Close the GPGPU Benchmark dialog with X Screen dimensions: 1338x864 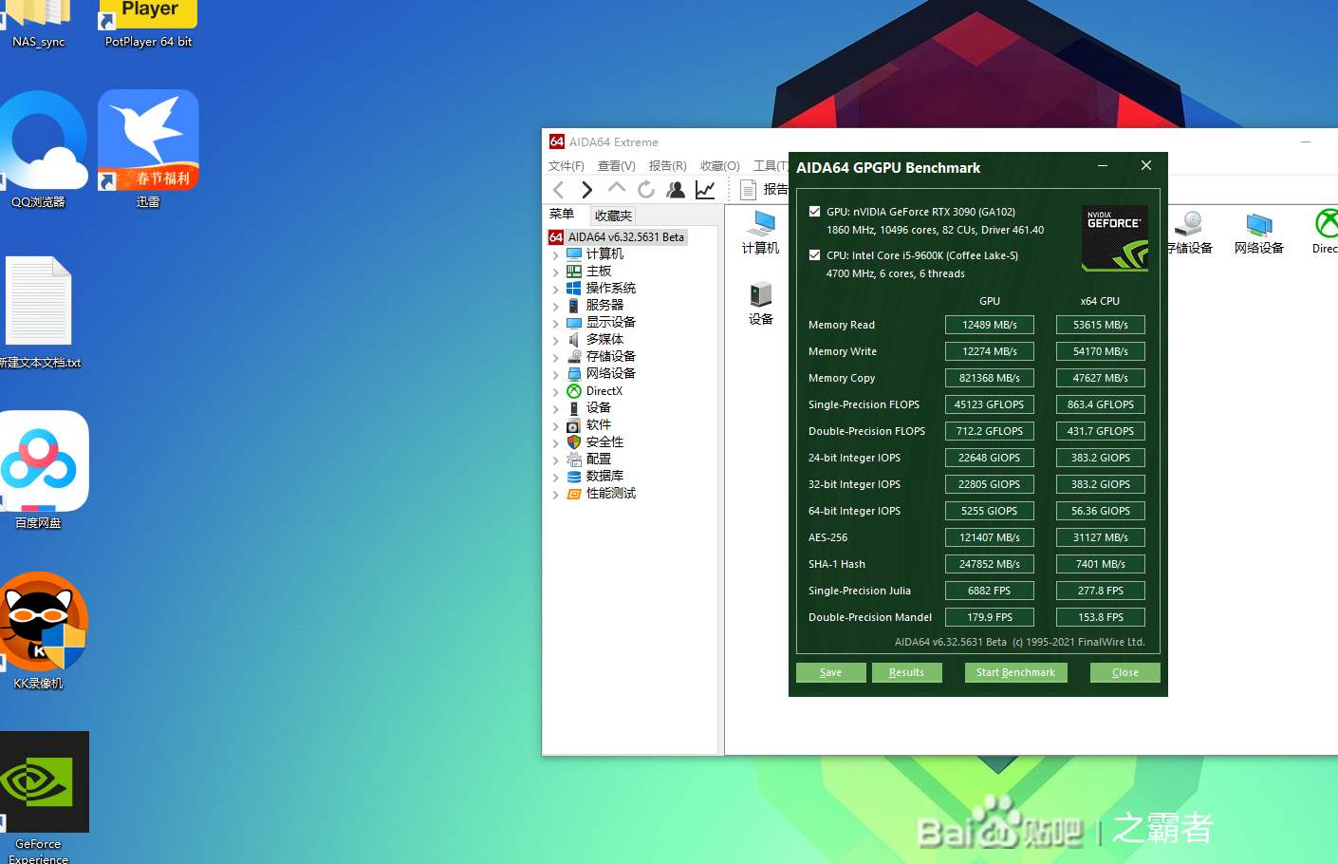tap(1146, 166)
